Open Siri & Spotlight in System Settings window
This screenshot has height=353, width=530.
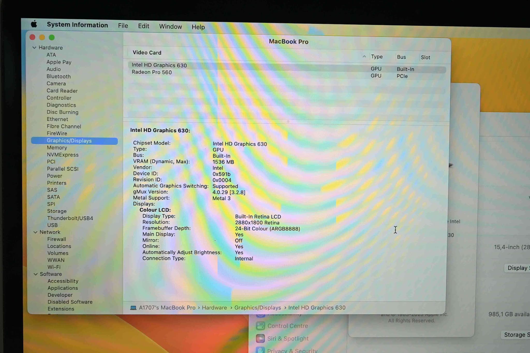[282, 339]
